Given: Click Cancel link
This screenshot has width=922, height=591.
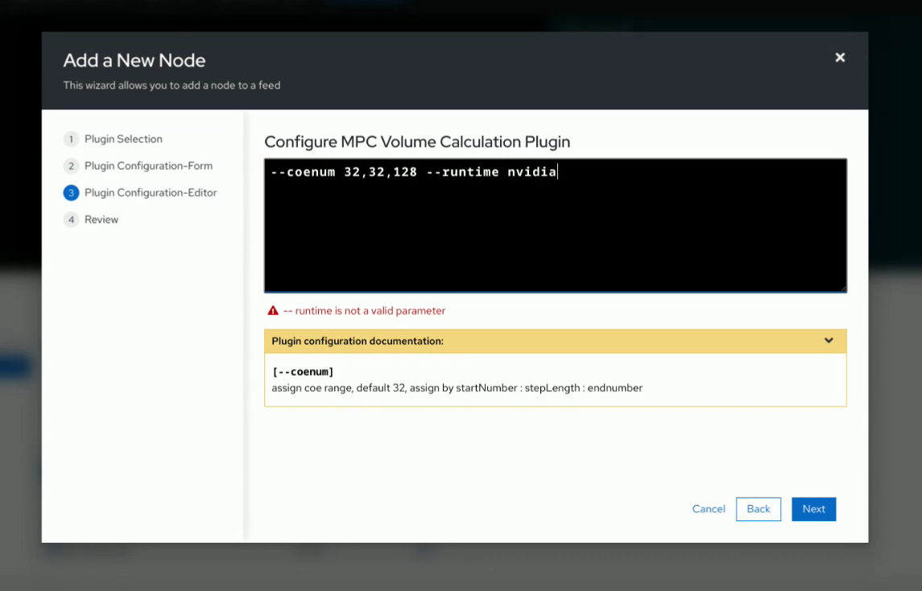Looking at the screenshot, I should (709, 509).
